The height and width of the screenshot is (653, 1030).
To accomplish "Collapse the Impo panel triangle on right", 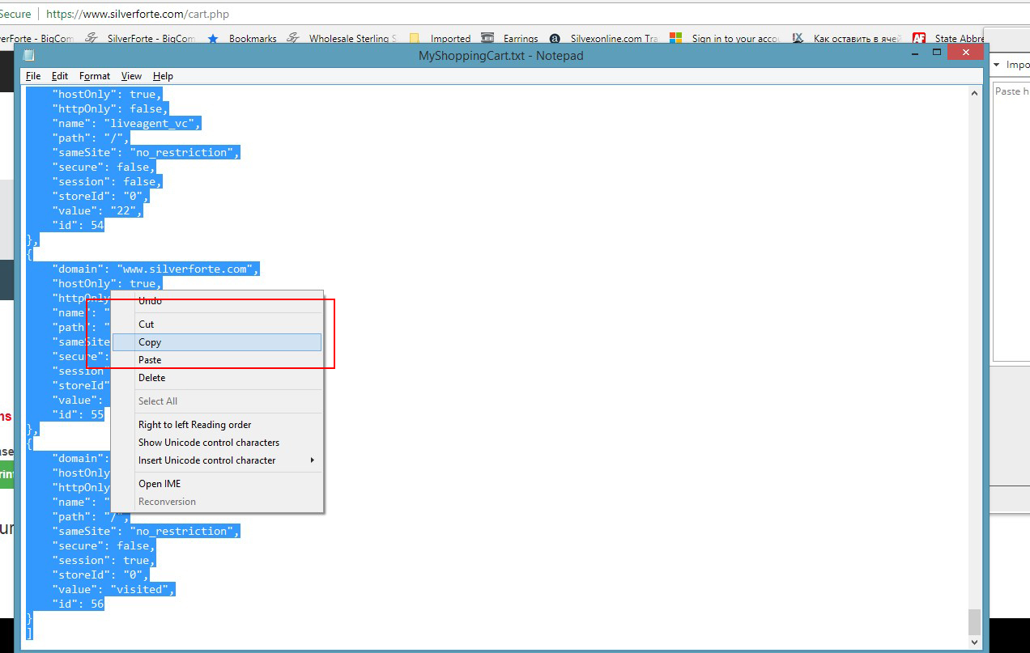I will (997, 65).
